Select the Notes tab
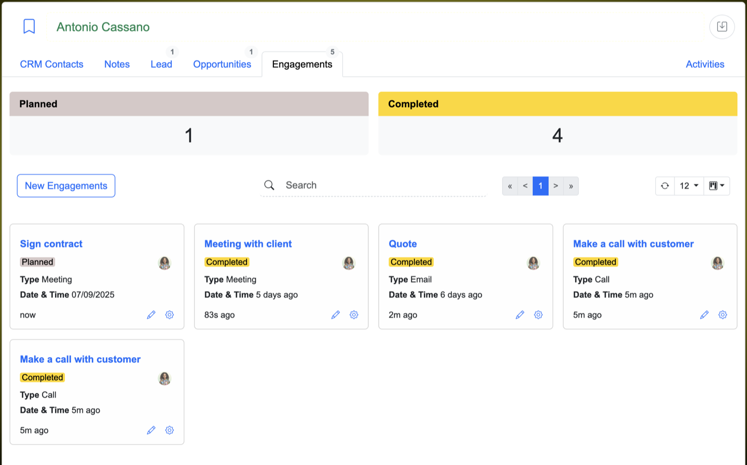The image size is (747, 465). 117,64
